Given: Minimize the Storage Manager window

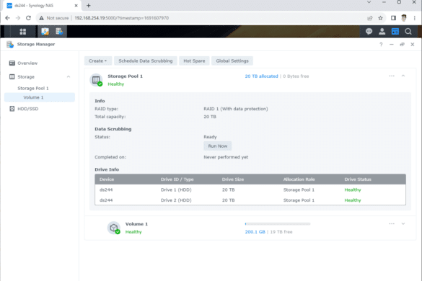Looking at the screenshot, I should click(392, 45).
